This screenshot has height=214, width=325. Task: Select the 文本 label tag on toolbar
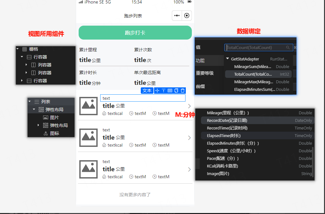point(147,91)
